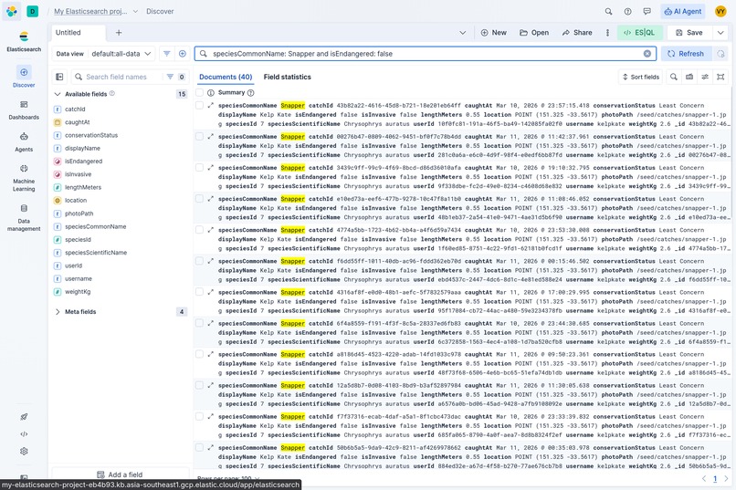This screenshot has height=490, width=736.
Task: Filter field names by type icon
Action: pos(170,77)
